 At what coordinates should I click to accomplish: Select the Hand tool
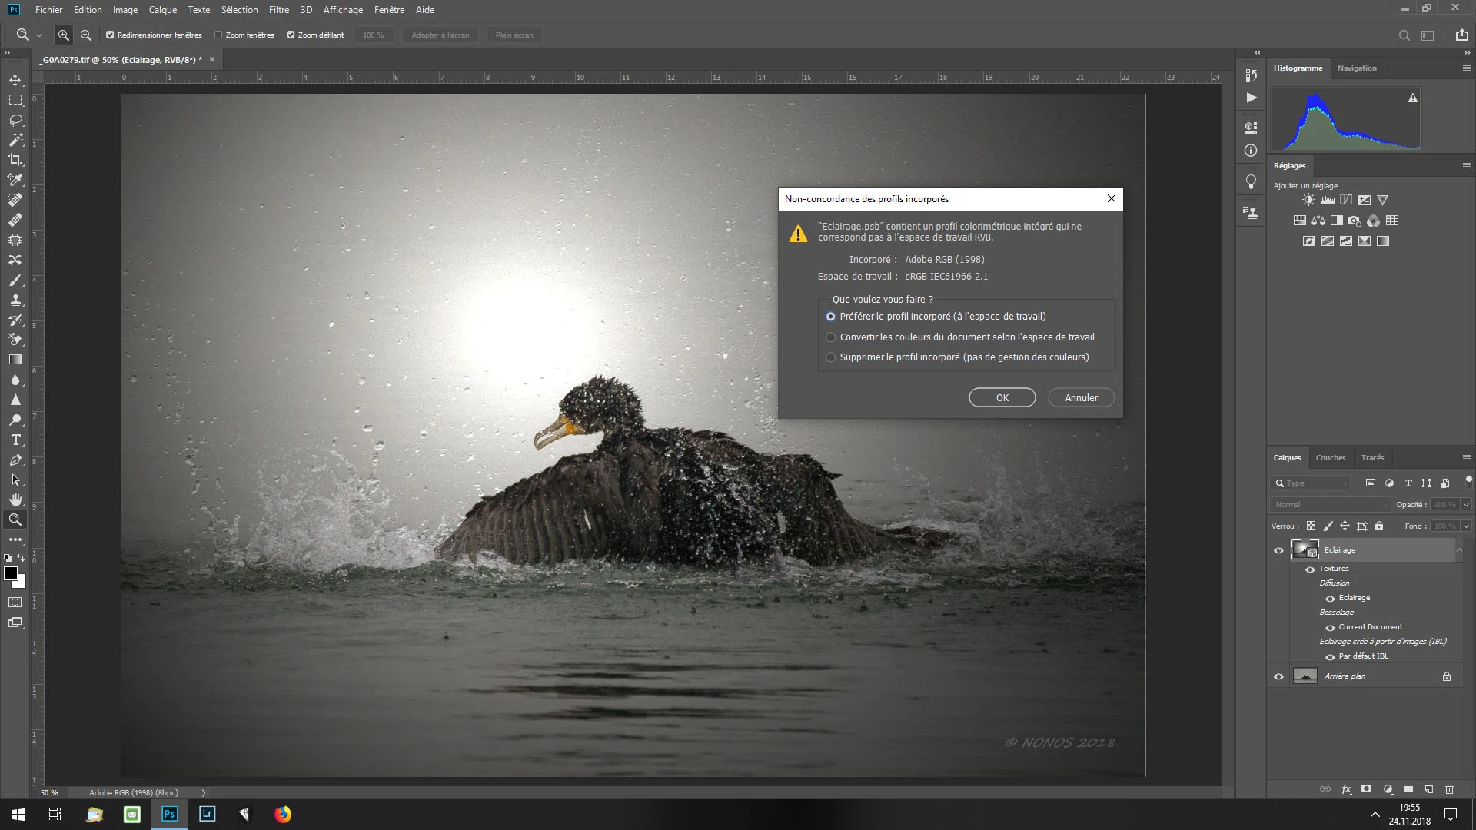tap(15, 500)
